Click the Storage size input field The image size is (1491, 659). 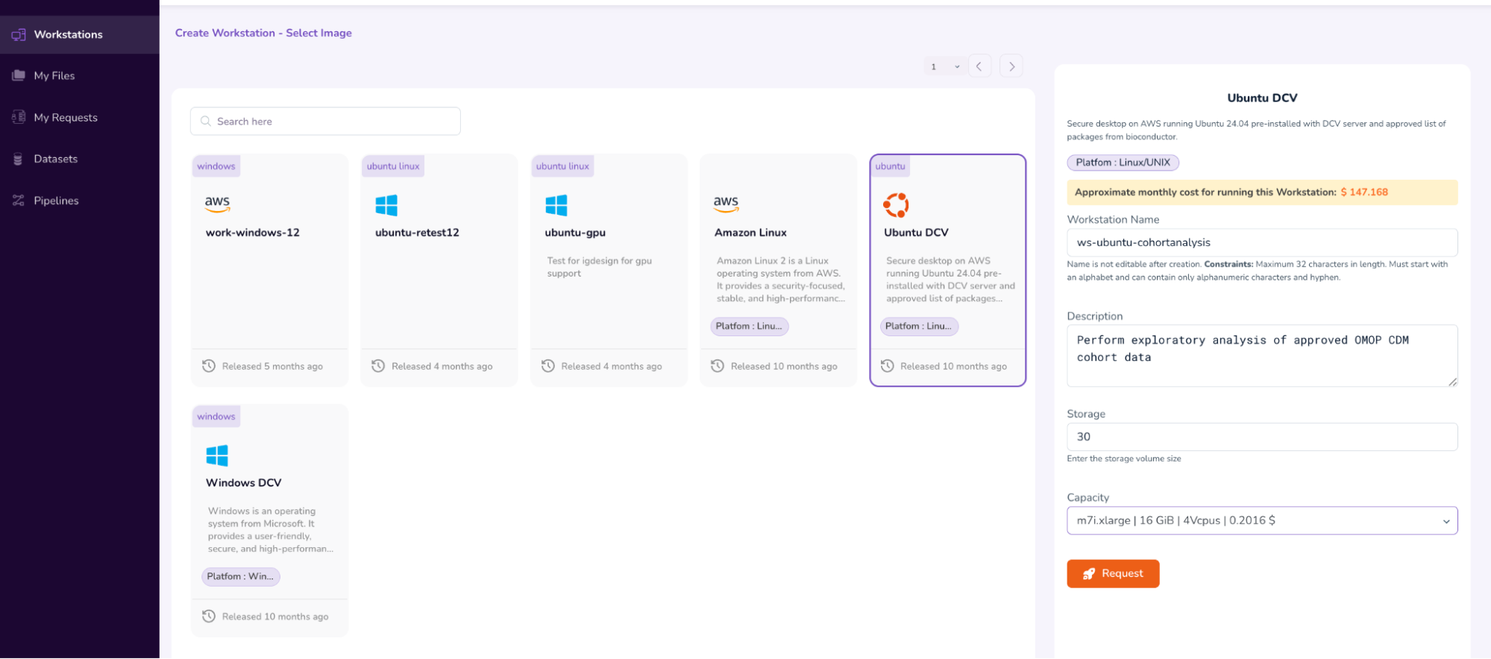[x=1261, y=437]
